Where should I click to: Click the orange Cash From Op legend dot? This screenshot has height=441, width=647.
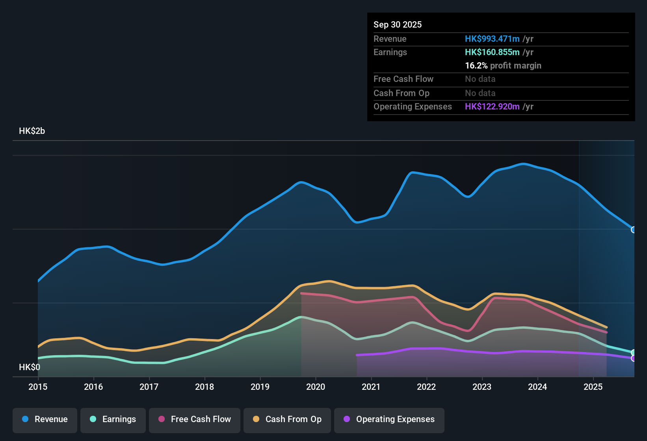coord(256,419)
